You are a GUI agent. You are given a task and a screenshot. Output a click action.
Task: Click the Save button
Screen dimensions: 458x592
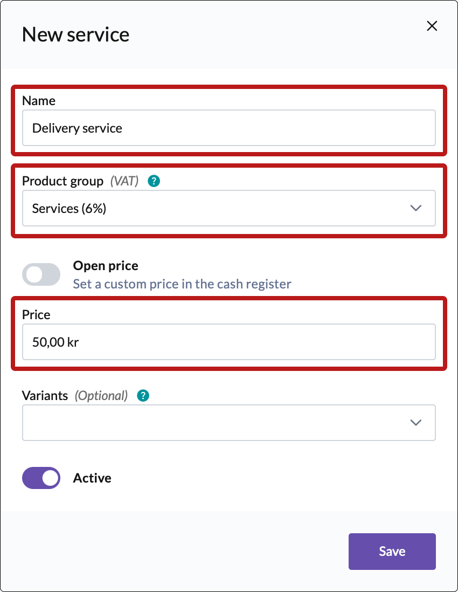(x=392, y=551)
